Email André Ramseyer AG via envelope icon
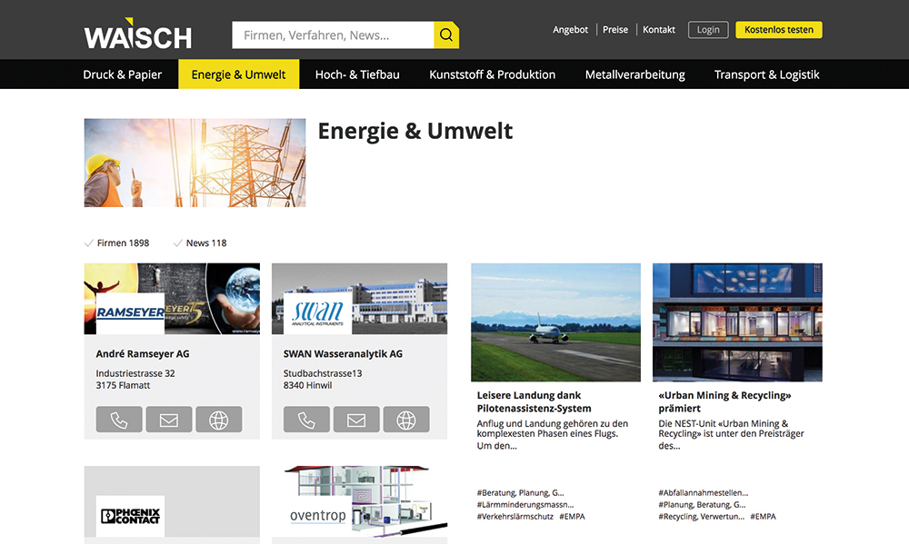909x544 pixels. [x=169, y=420]
